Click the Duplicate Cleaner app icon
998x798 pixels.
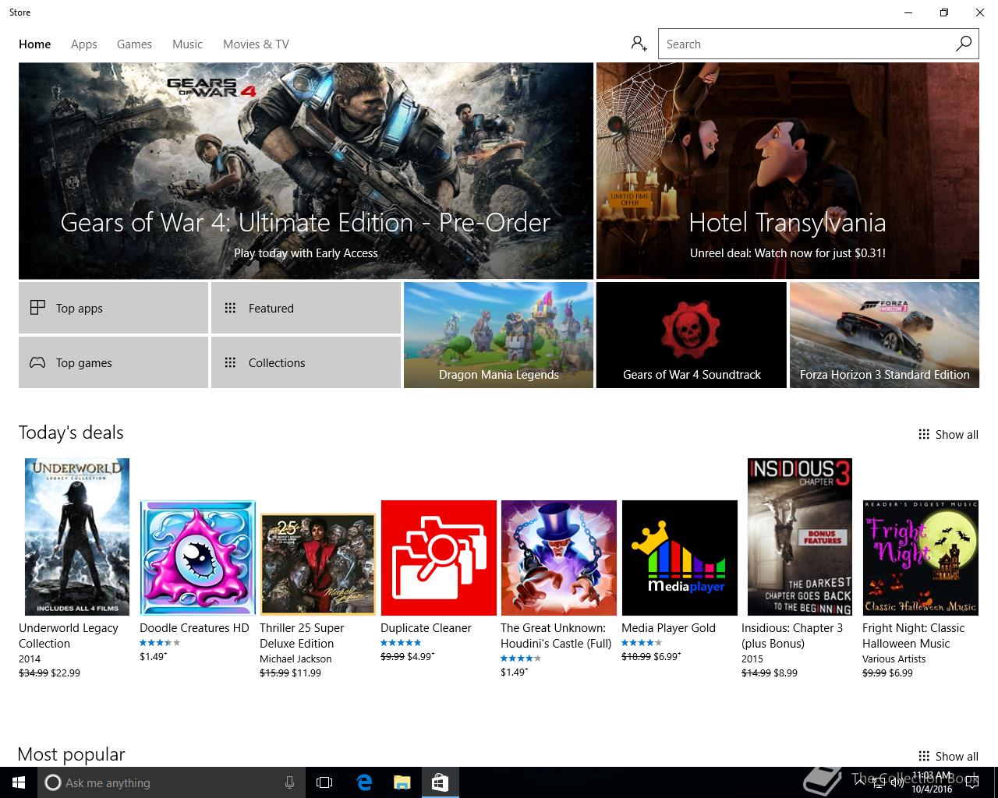click(439, 558)
